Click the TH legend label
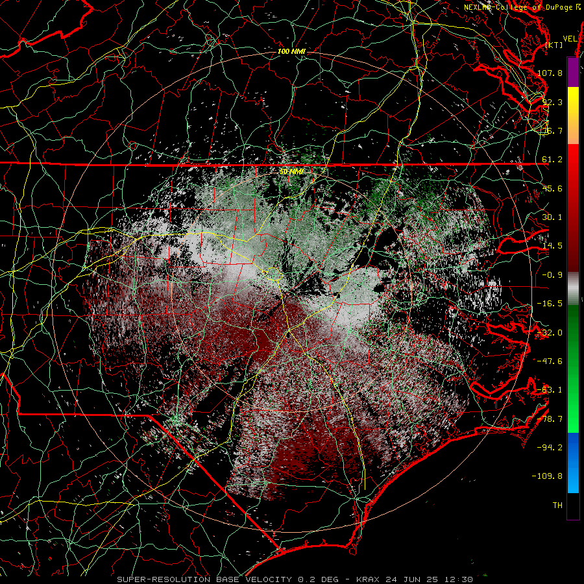 coord(557,505)
